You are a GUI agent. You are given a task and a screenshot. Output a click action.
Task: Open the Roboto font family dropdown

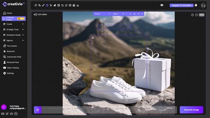102,14
